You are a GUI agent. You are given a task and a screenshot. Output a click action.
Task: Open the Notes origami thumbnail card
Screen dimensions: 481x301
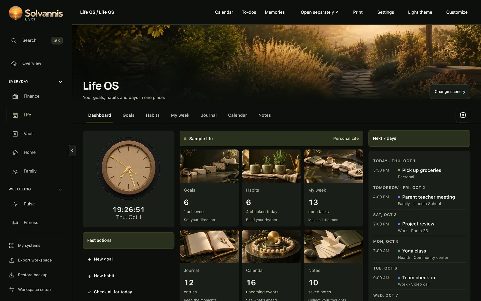pyautogui.click(x=333, y=246)
